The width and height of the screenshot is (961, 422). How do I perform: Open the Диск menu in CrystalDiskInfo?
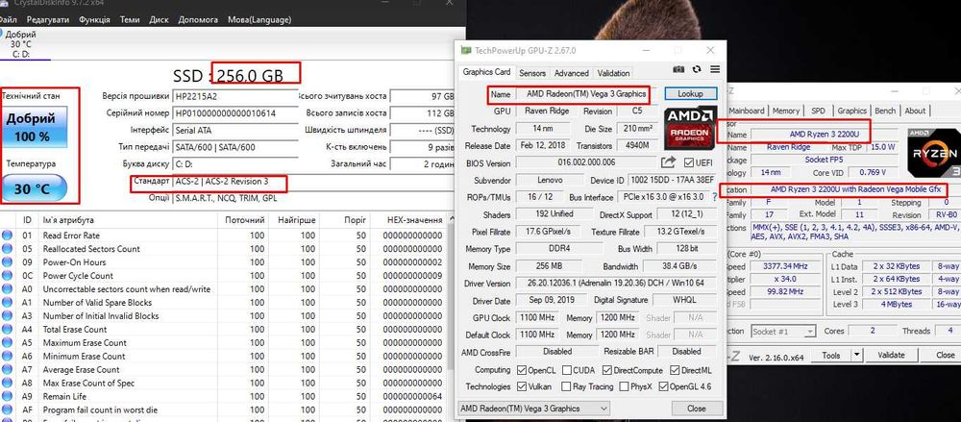(x=159, y=19)
